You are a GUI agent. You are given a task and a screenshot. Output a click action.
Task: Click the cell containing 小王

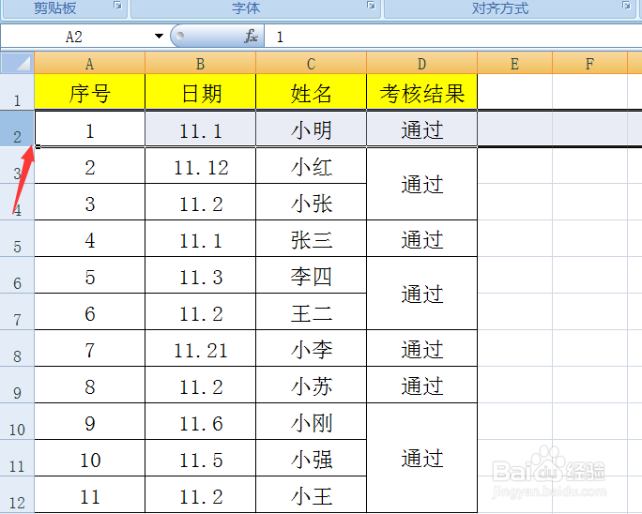(312, 494)
